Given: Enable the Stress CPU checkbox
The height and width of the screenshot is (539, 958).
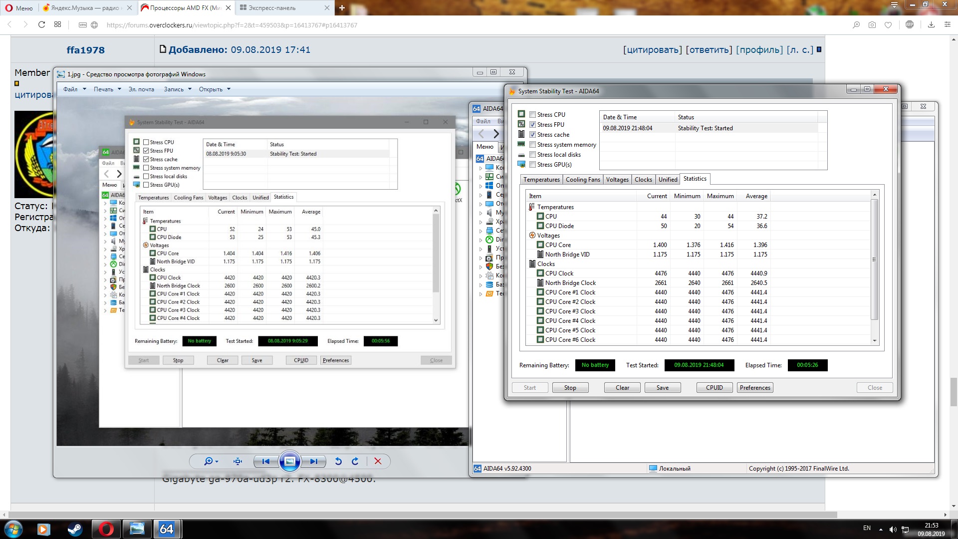Looking at the screenshot, I should pos(533,115).
